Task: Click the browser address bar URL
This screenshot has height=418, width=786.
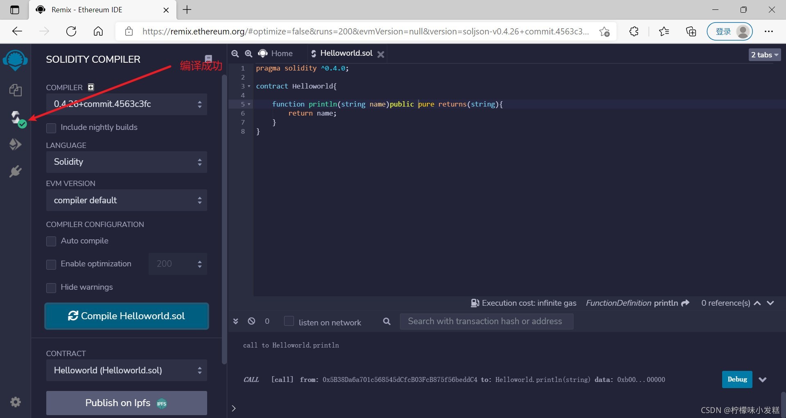Action: click(365, 32)
